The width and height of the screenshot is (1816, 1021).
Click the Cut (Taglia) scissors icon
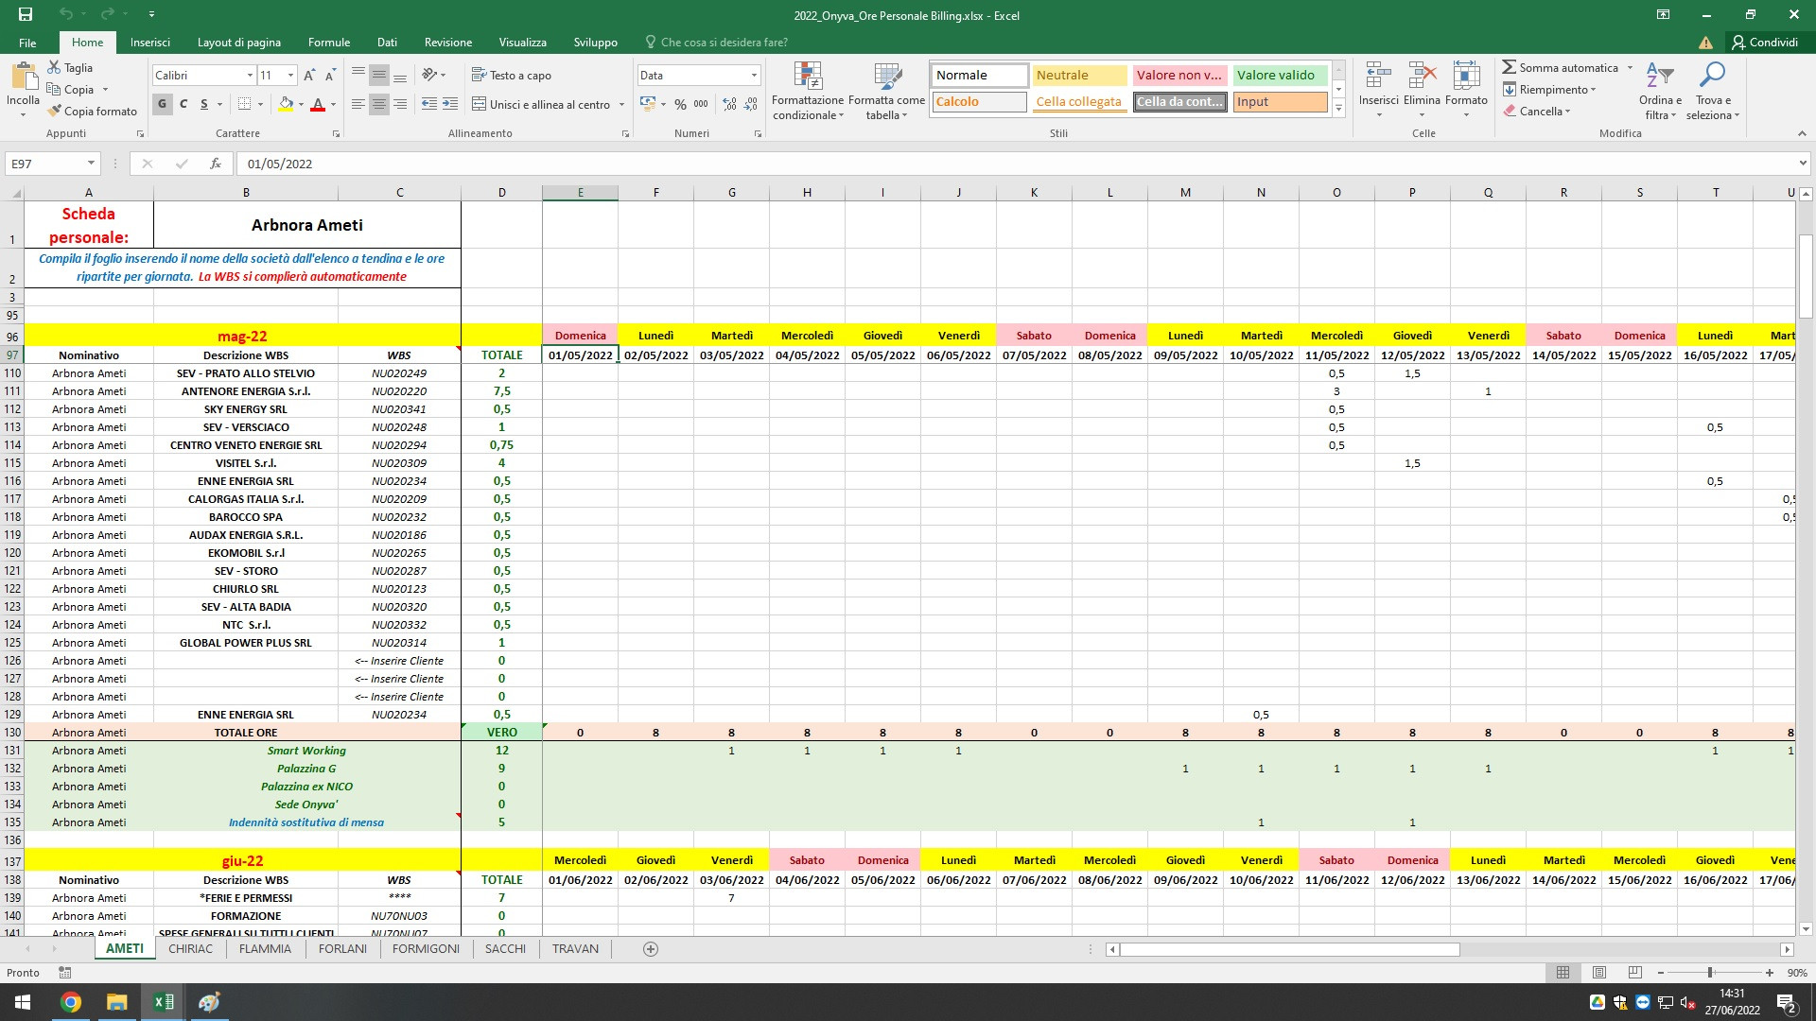pyautogui.click(x=54, y=68)
